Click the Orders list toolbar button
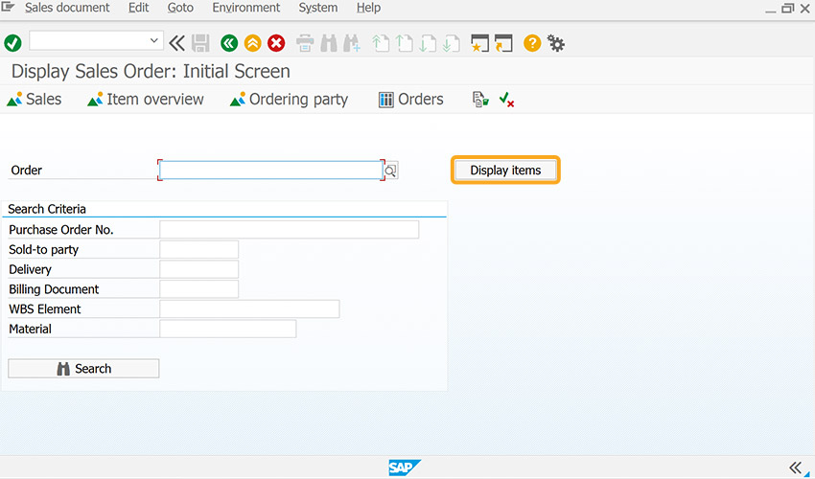 (410, 100)
